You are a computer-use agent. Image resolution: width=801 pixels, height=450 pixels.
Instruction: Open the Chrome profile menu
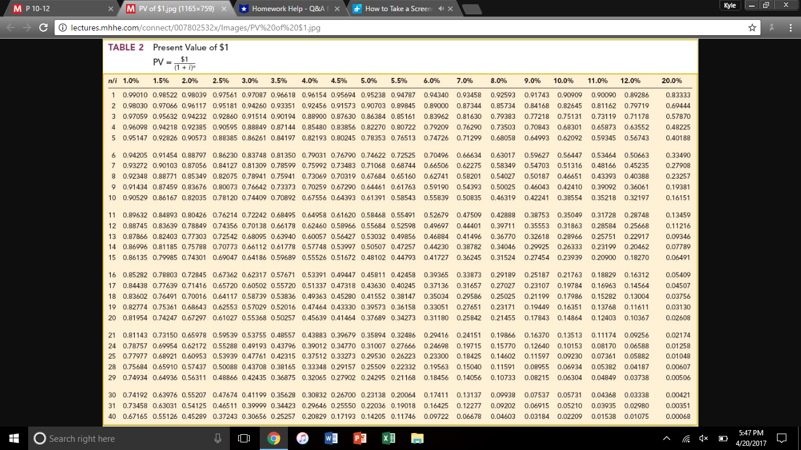click(772, 26)
